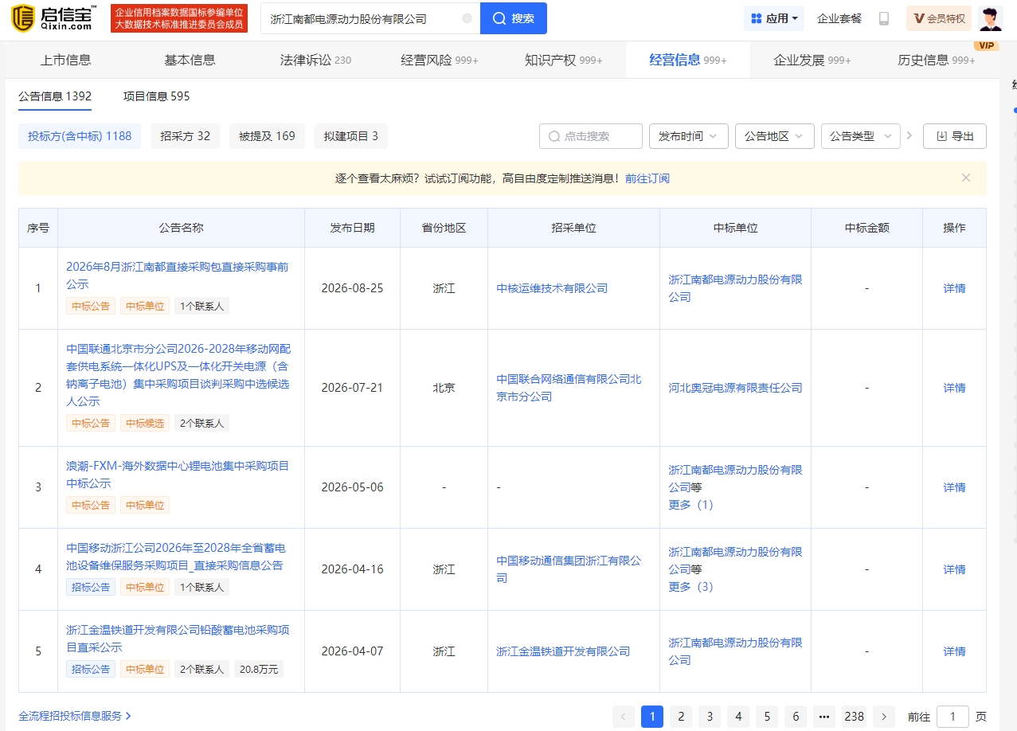The image size is (1017, 731).
Task: Clear the search box with the X icon
Action: click(x=467, y=18)
